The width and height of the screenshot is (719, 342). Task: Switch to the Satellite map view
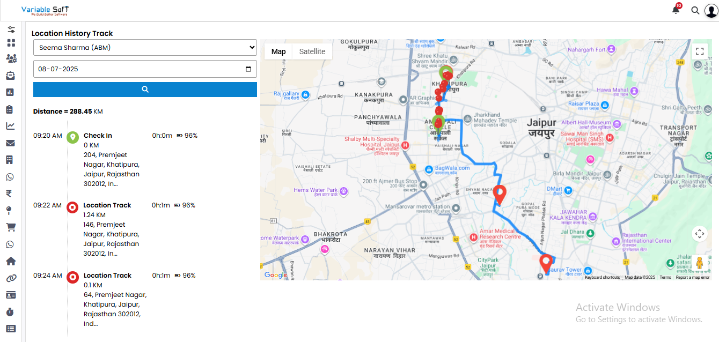(x=312, y=51)
